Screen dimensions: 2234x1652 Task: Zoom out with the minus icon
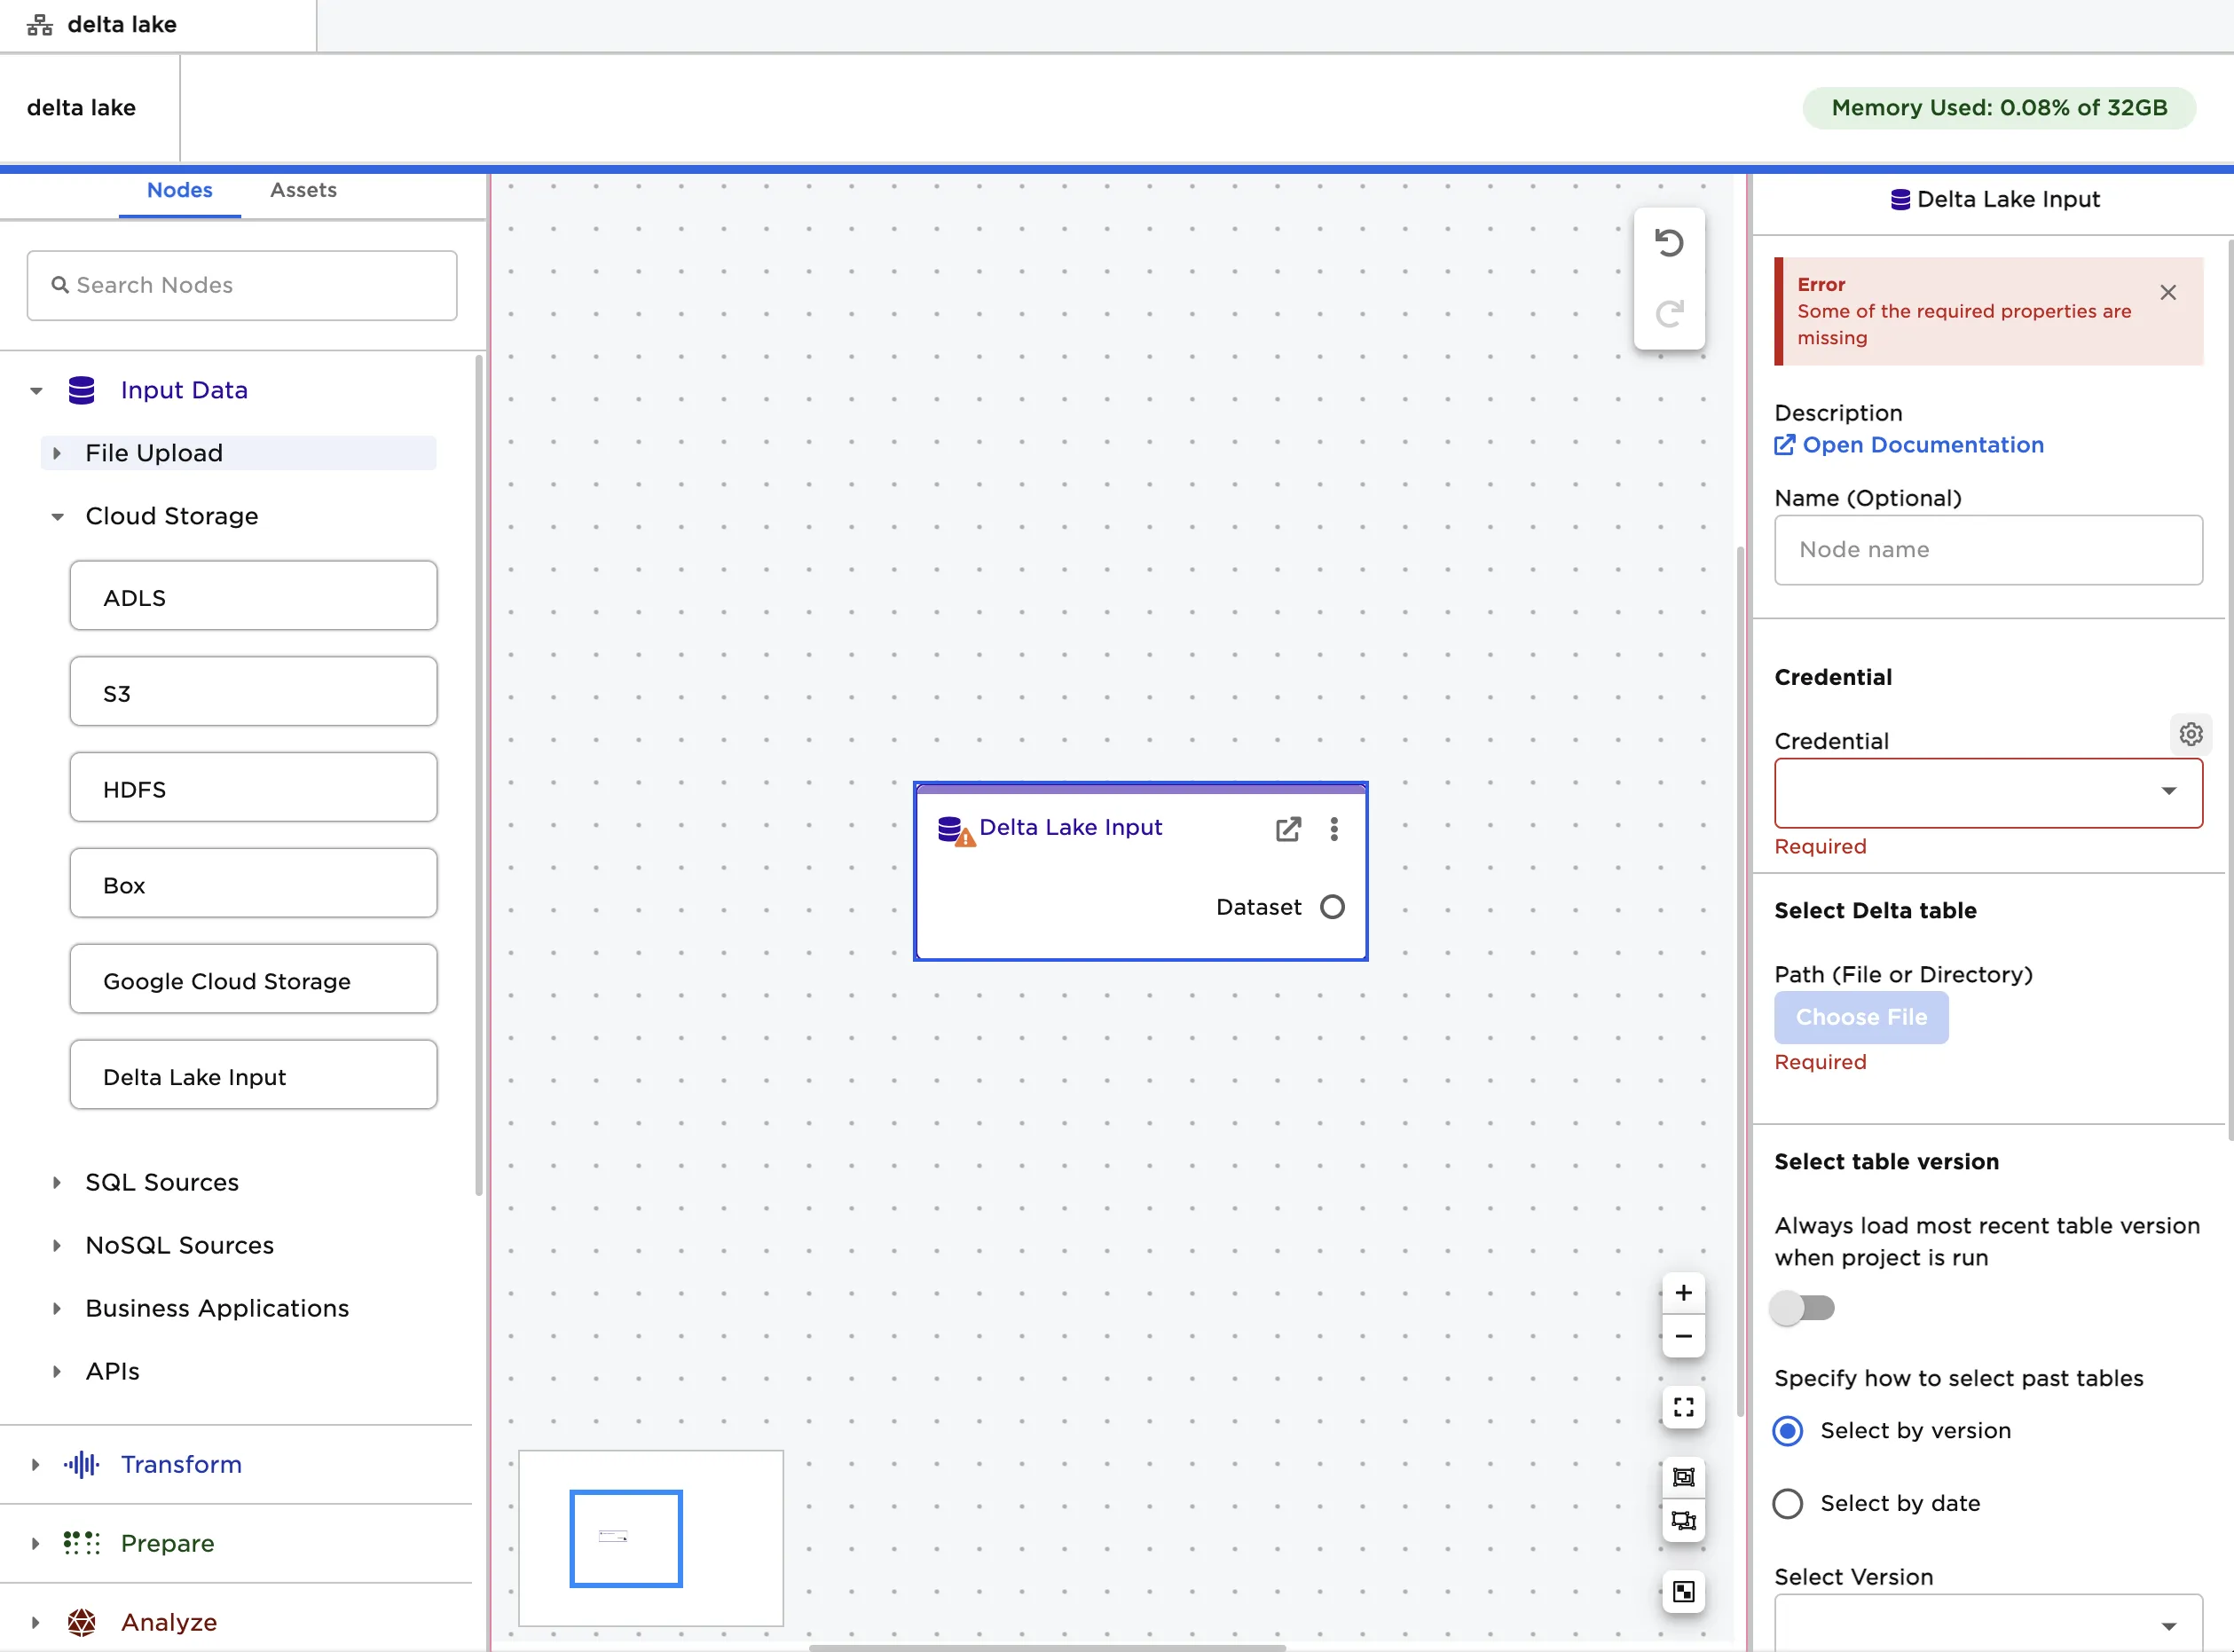tap(1683, 1337)
